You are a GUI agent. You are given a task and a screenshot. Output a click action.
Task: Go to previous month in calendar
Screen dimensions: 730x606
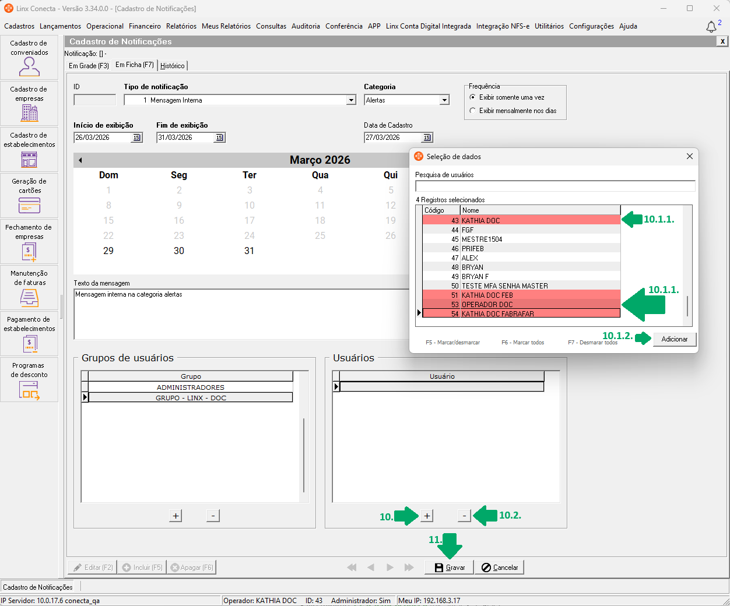point(80,160)
